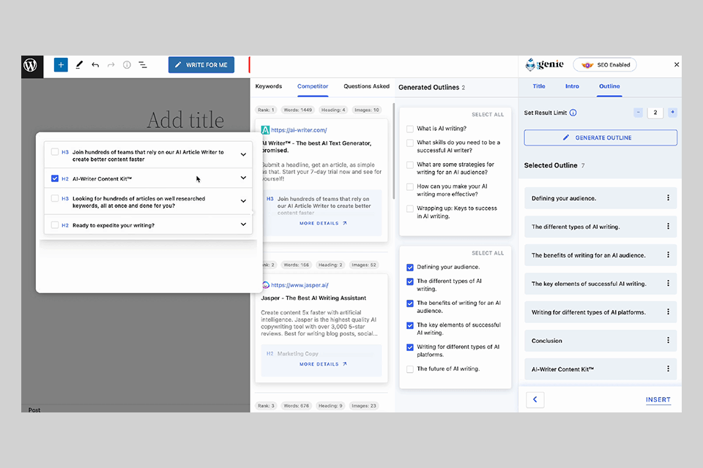Open options menu for The different types of AI writing
The image size is (703, 468).
[668, 226]
